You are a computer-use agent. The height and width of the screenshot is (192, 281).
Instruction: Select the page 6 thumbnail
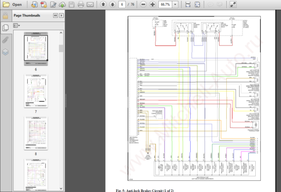coord(36,48)
